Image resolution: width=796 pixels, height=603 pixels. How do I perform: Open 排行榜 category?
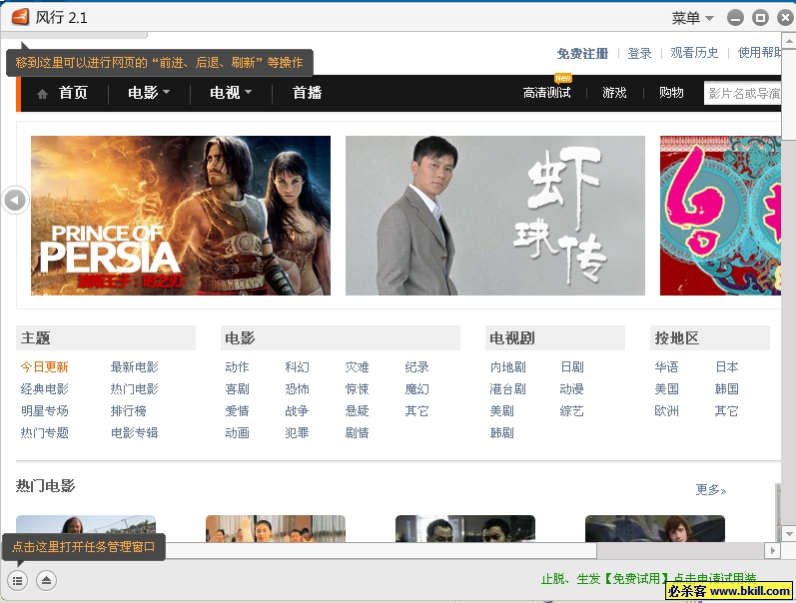[129, 410]
